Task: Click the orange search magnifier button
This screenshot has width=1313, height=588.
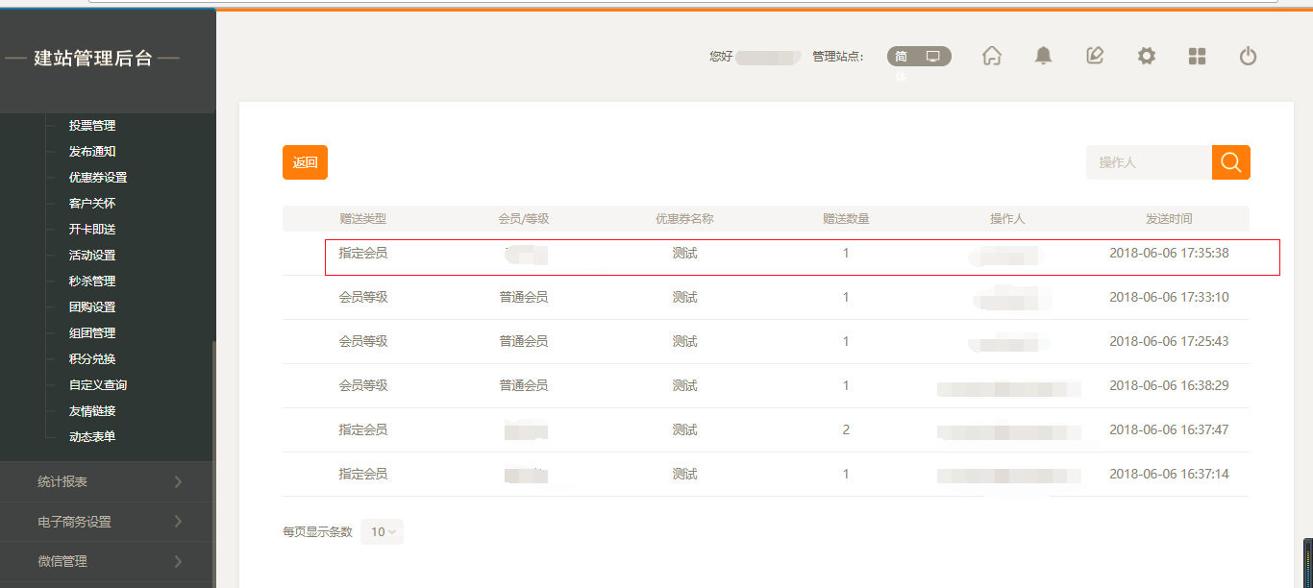Action: 1230,162
